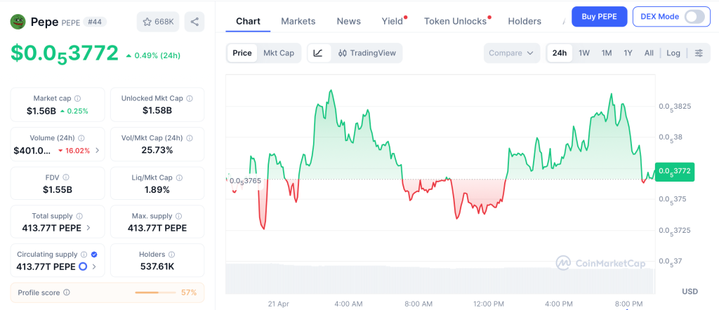Open the Markets tab
Image resolution: width=719 pixels, height=310 pixels.
(x=298, y=21)
